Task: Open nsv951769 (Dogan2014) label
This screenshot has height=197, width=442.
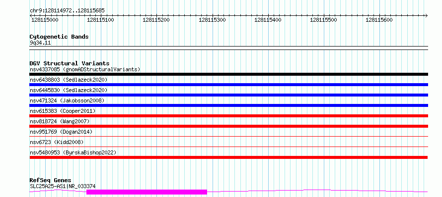Action: pos(61,132)
